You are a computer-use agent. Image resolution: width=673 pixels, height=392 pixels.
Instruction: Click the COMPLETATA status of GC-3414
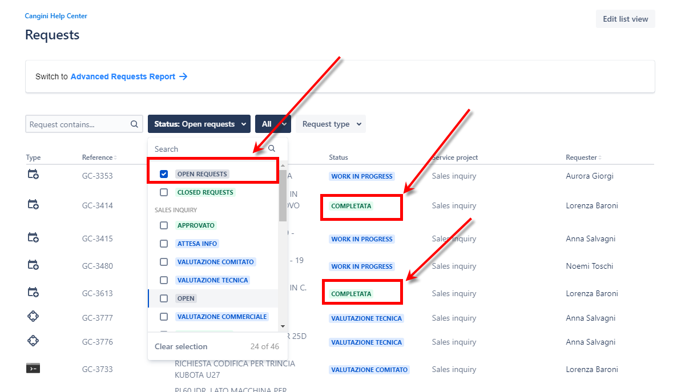(351, 206)
